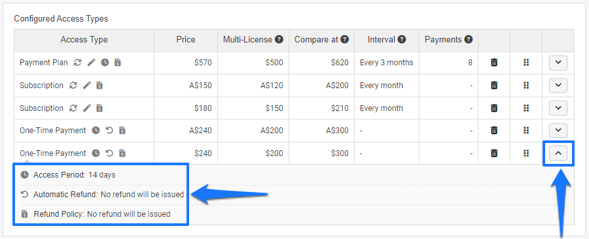
Task: Open the help icon next to Interval
Action: (402, 39)
